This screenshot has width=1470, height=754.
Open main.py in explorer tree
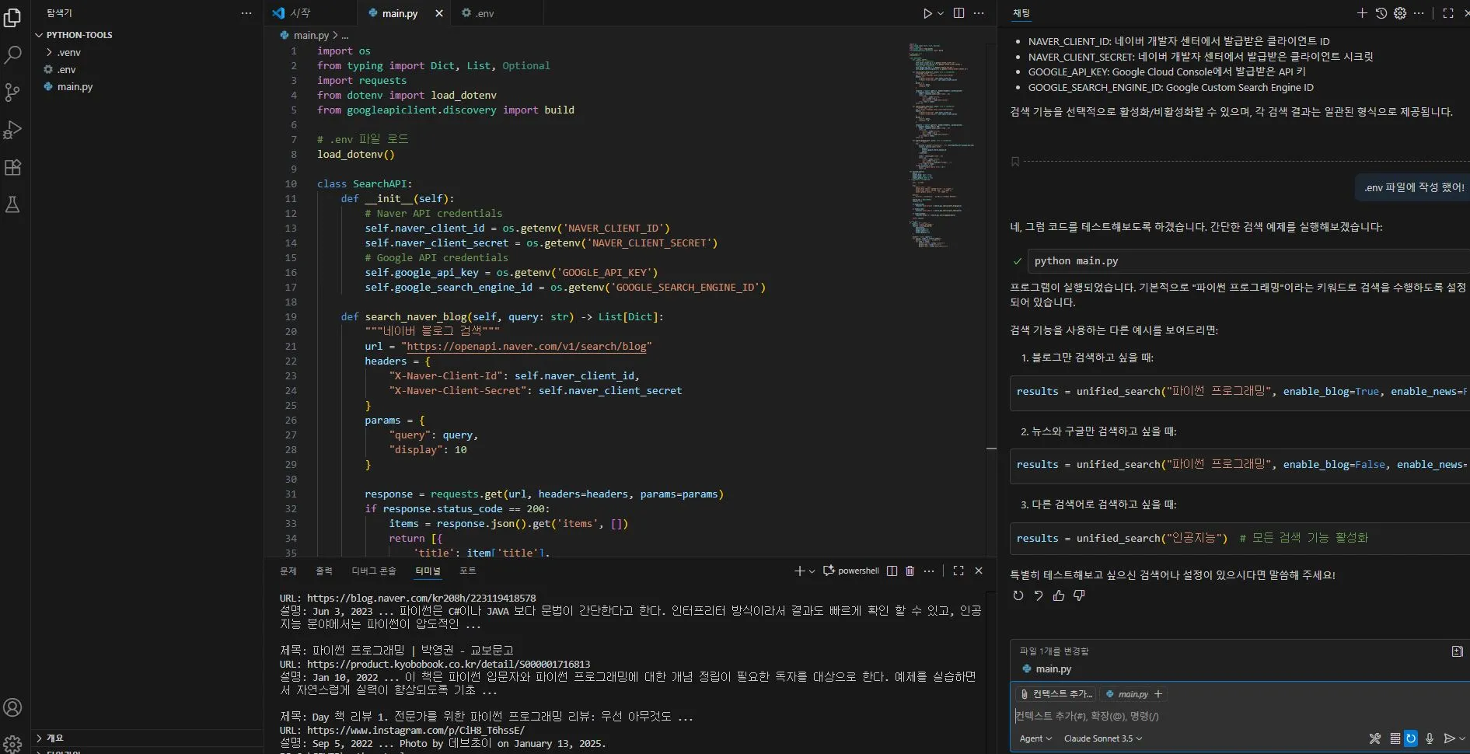(x=75, y=86)
